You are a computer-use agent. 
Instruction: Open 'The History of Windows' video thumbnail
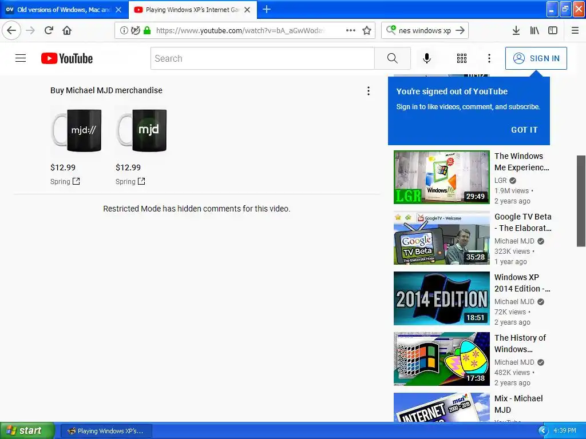441,359
